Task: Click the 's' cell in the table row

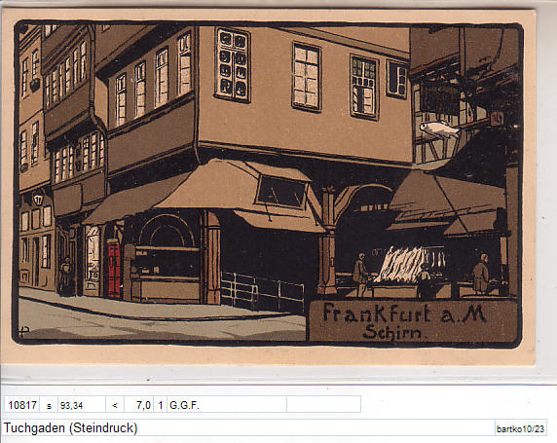Action: [49, 404]
